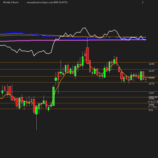
Task: Select the 1272 price level label
Action: tap(151, 84)
